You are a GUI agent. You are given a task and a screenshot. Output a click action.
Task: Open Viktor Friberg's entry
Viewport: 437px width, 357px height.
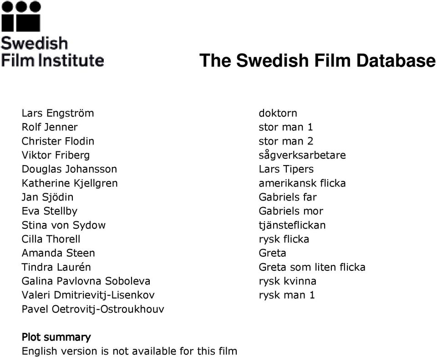(x=56, y=155)
